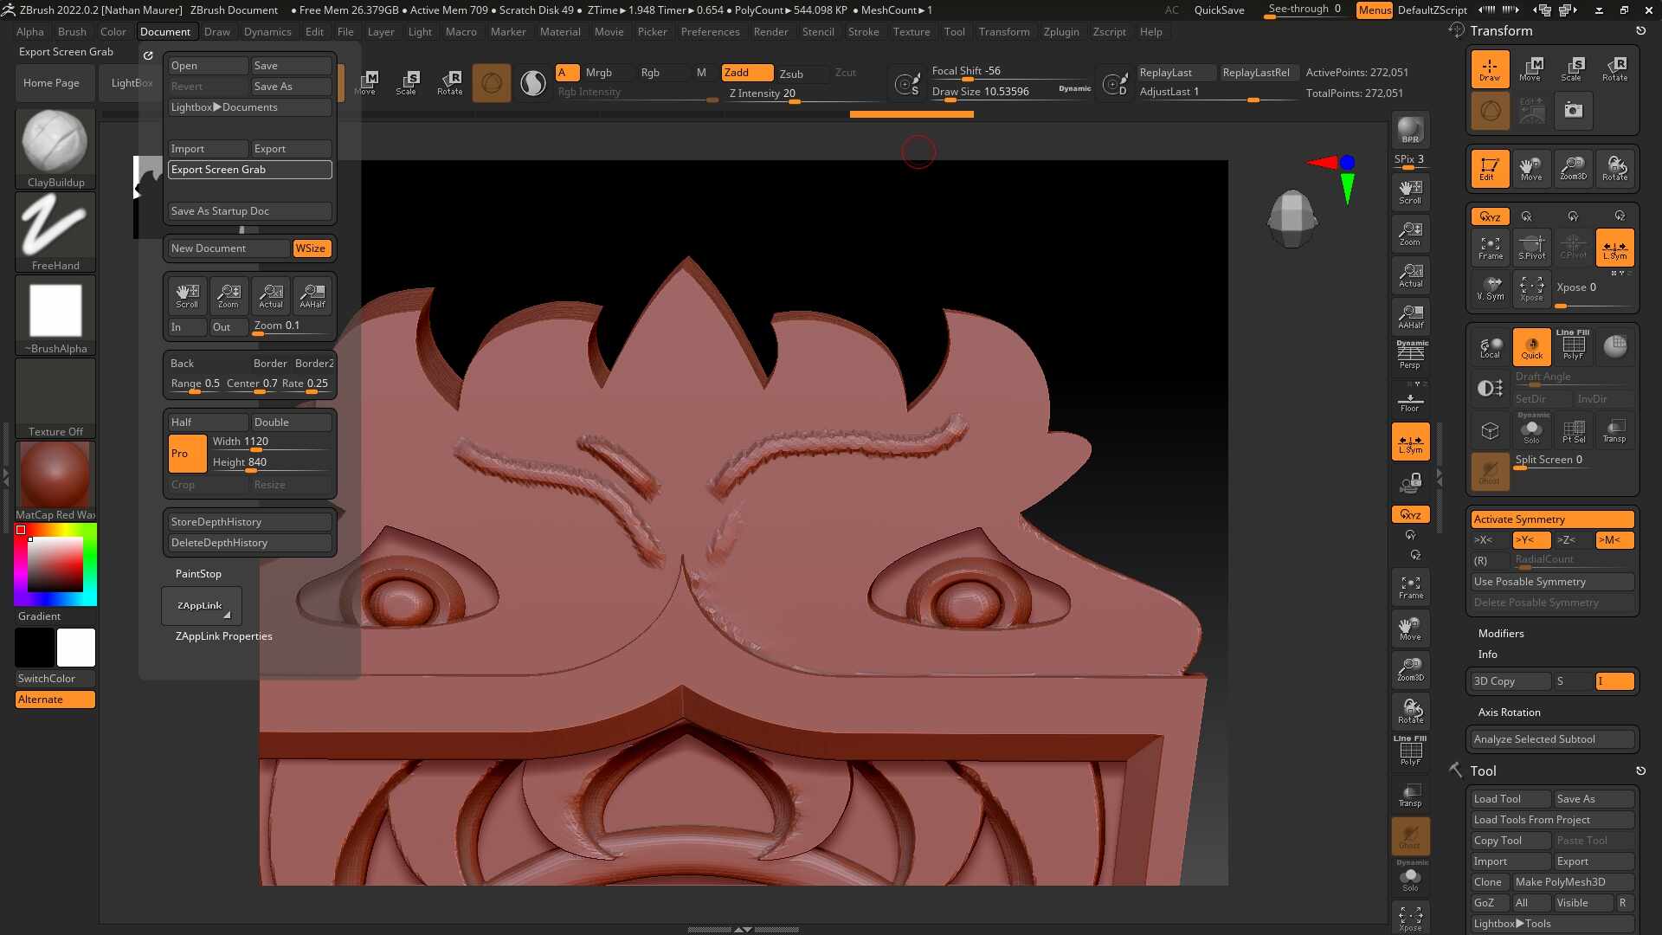Open the Zplugin menu
The height and width of the screenshot is (935, 1662).
tap(1060, 32)
